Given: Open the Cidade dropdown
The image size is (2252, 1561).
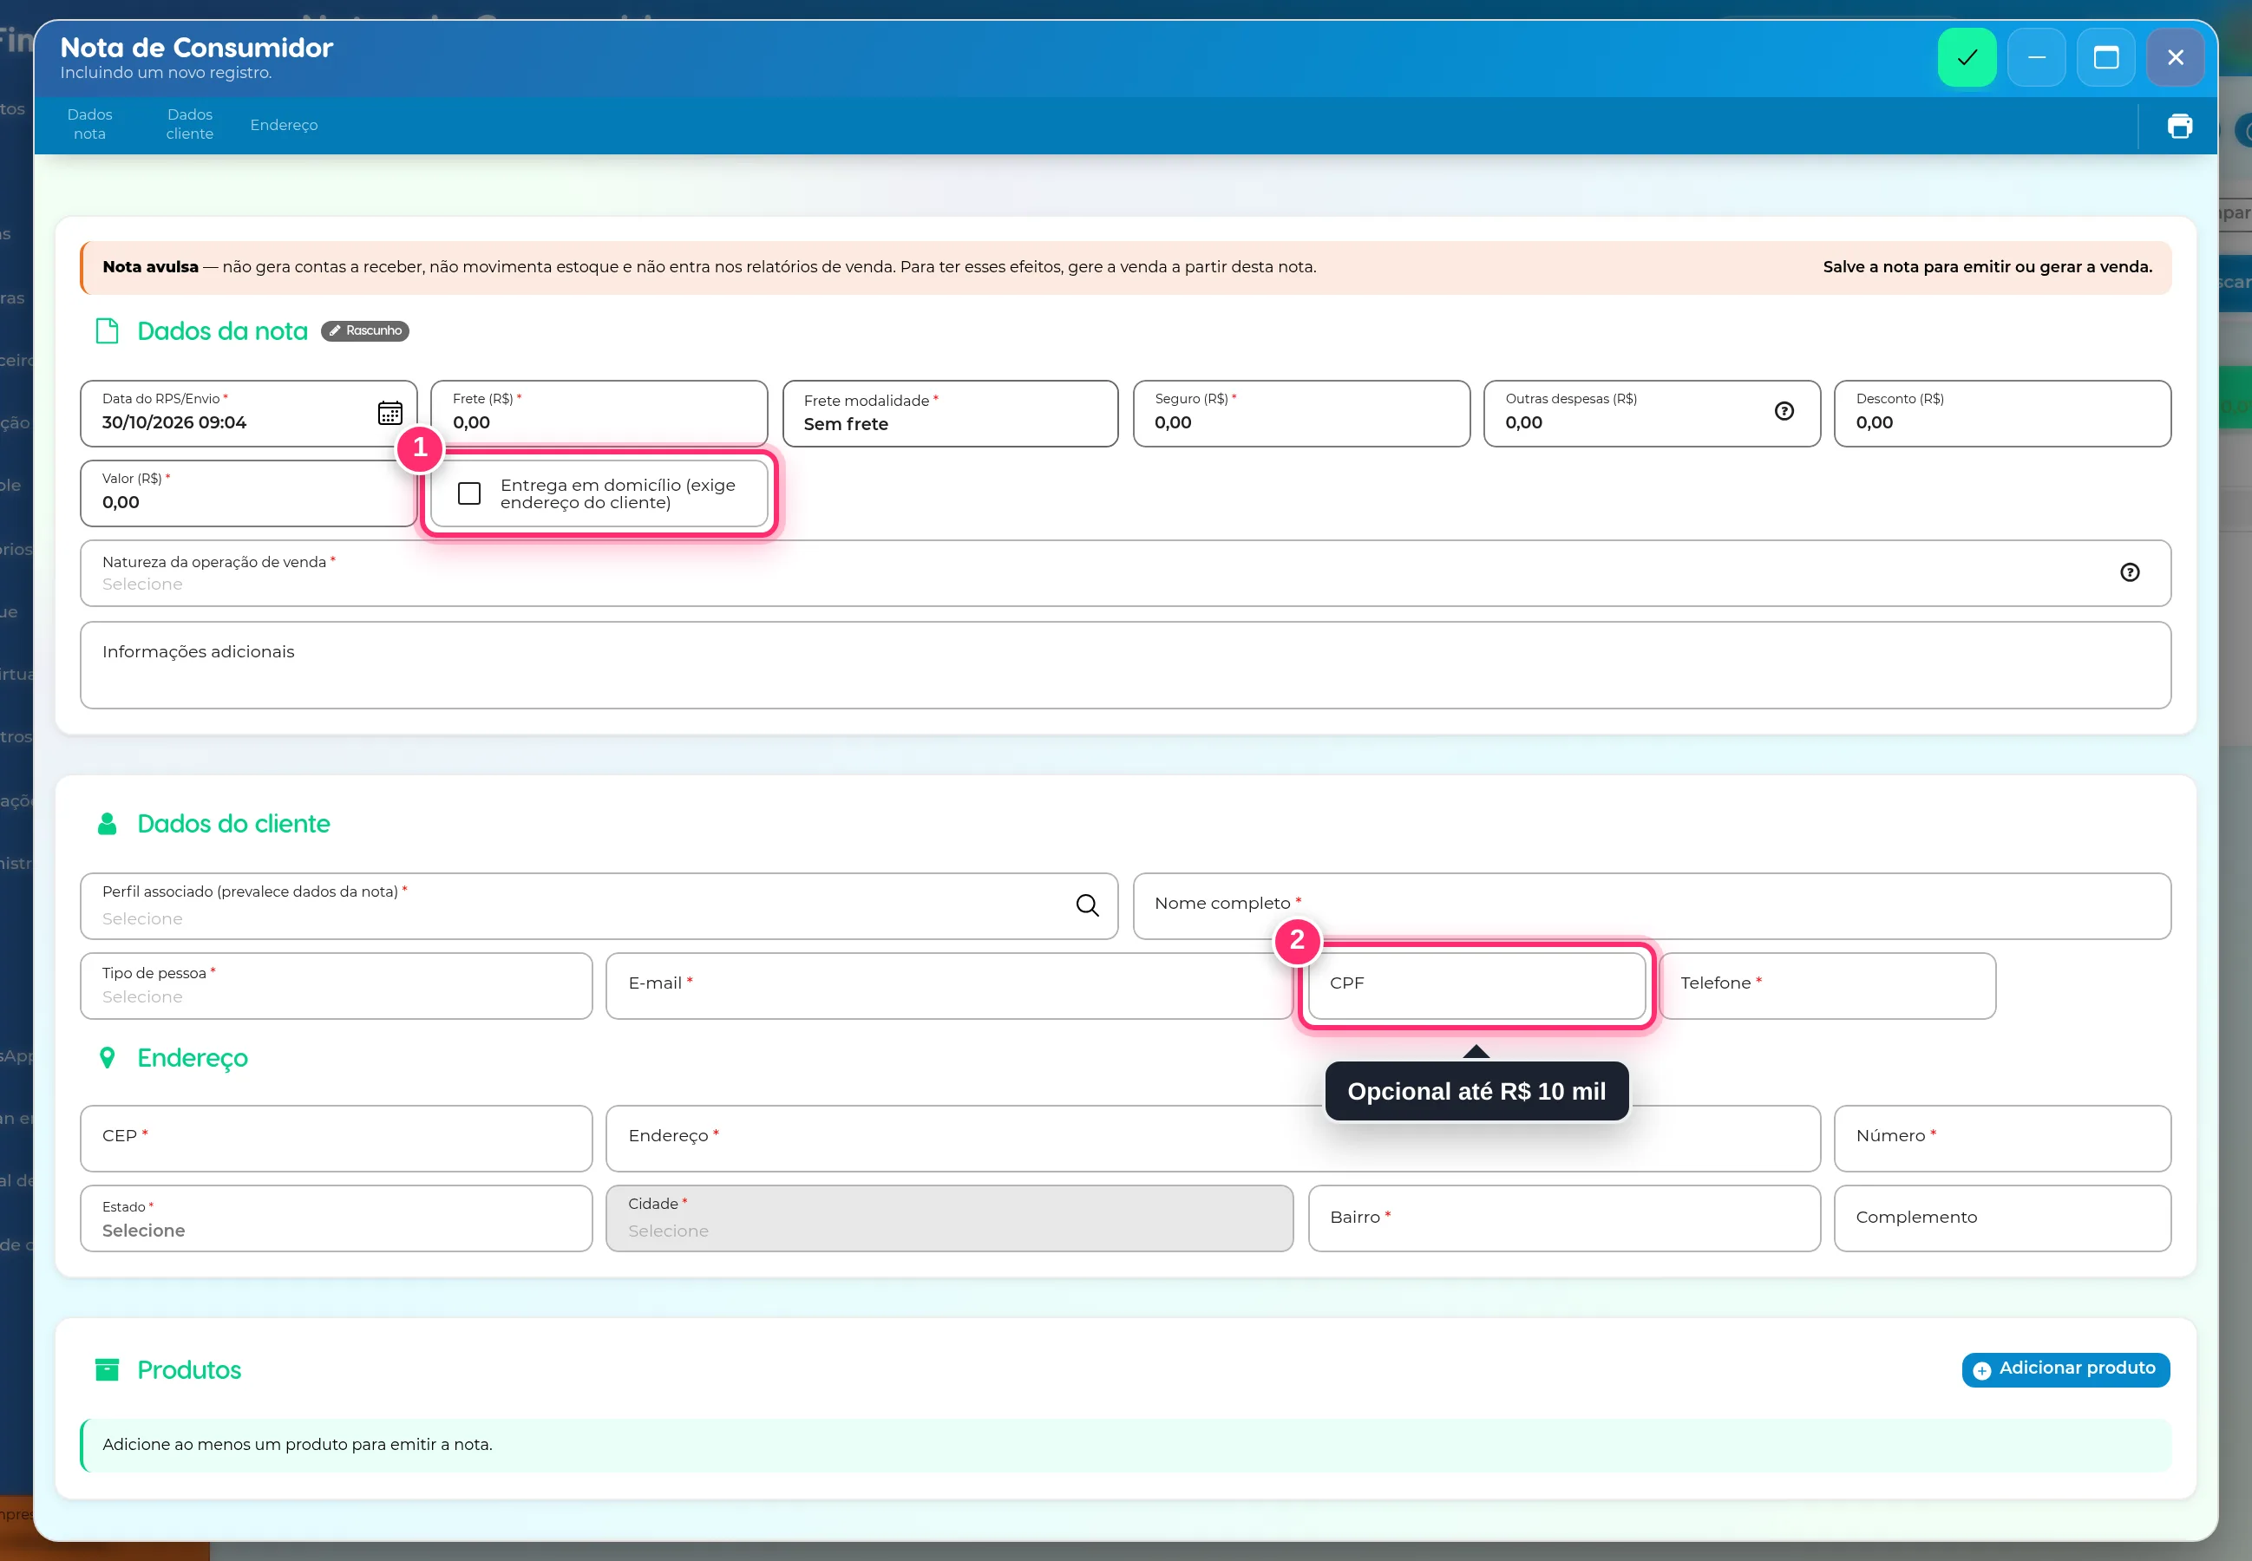Looking at the screenshot, I should pyautogui.click(x=949, y=1218).
